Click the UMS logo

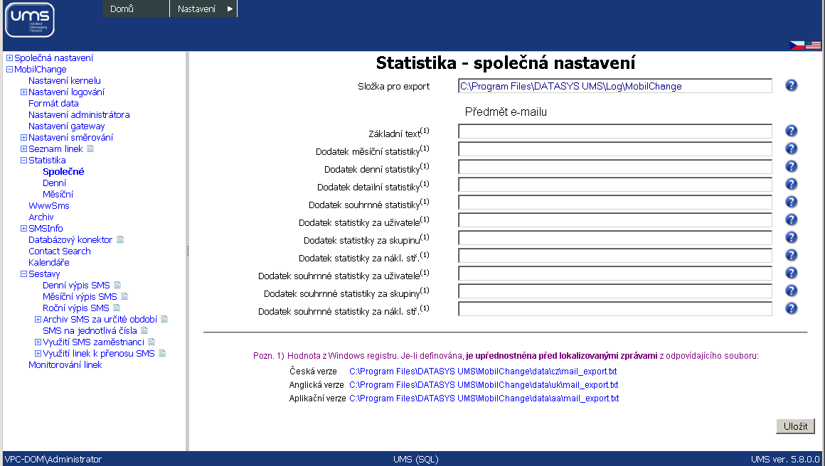coord(29,20)
